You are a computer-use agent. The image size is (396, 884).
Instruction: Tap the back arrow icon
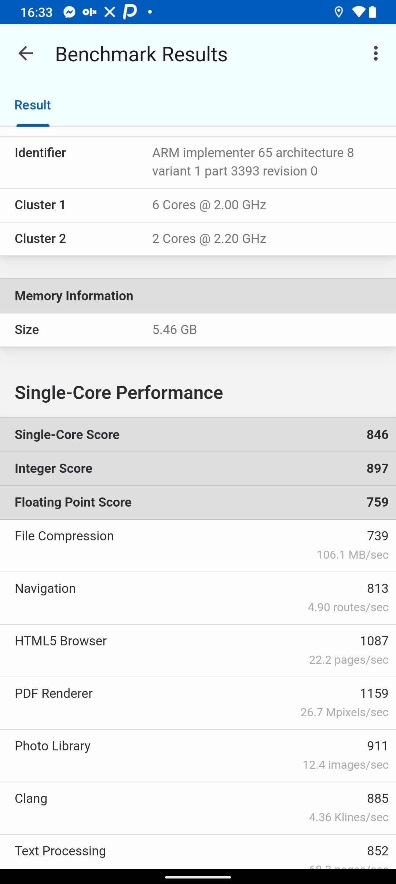tap(26, 54)
